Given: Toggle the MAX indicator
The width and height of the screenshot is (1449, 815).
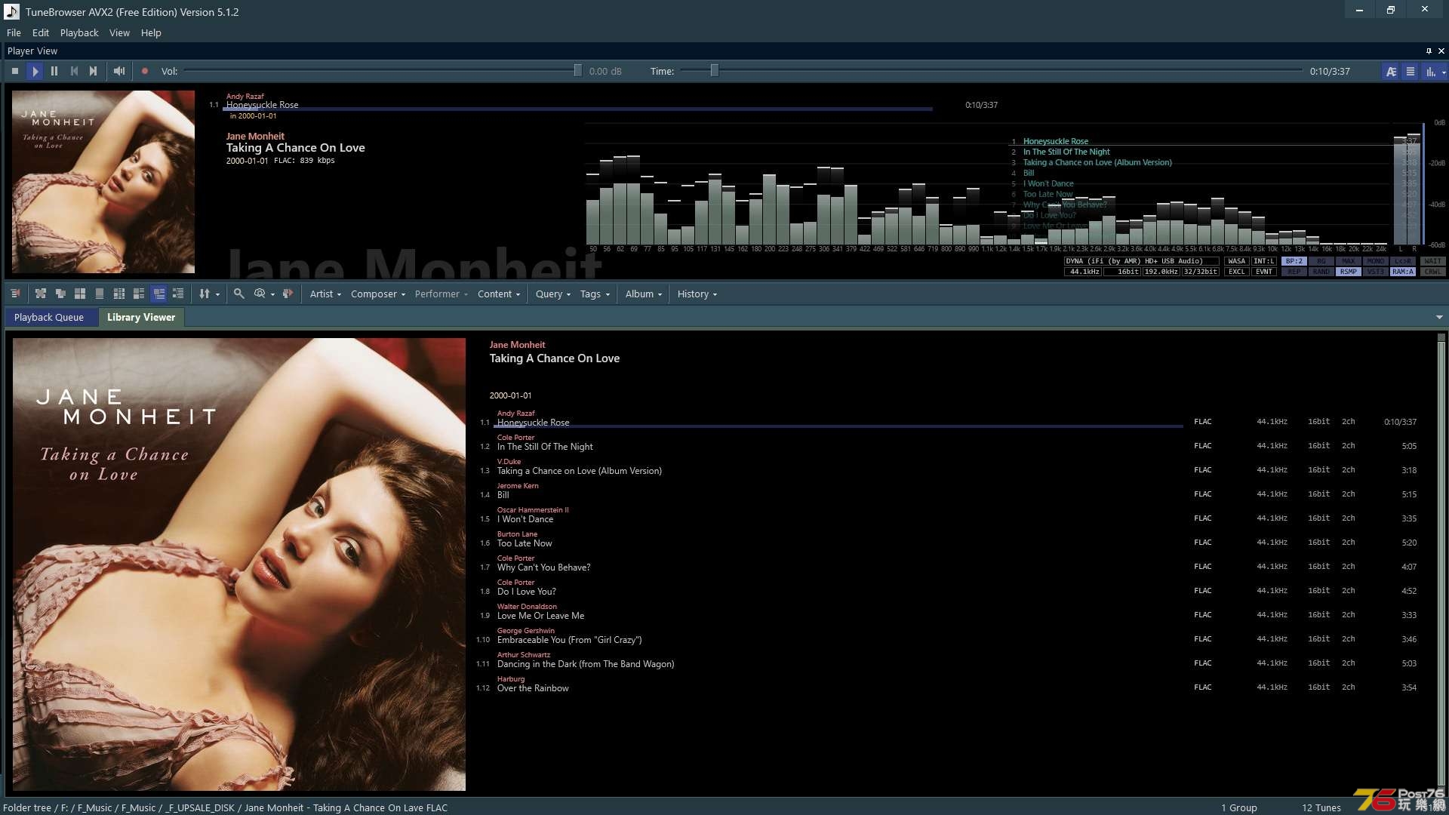Looking at the screenshot, I should click(1348, 261).
